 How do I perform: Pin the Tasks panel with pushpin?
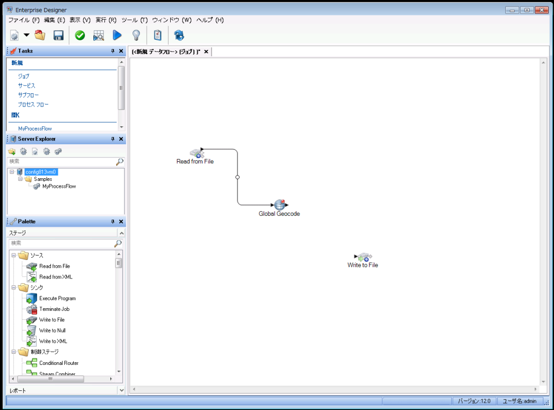[112, 51]
